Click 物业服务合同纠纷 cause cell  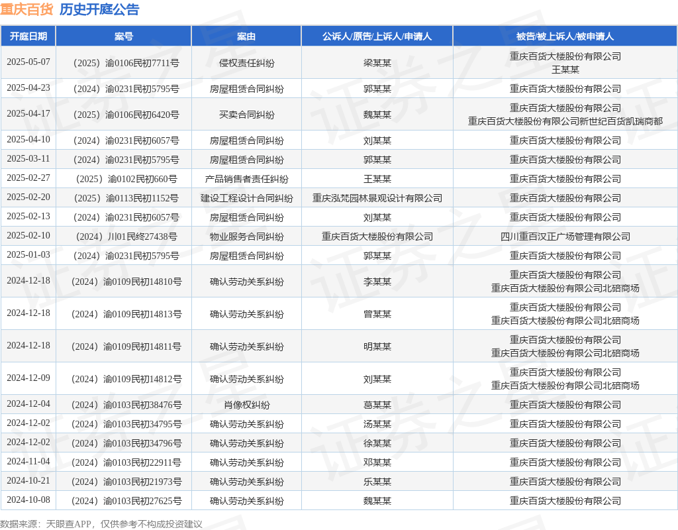click(x=246, y=237)
